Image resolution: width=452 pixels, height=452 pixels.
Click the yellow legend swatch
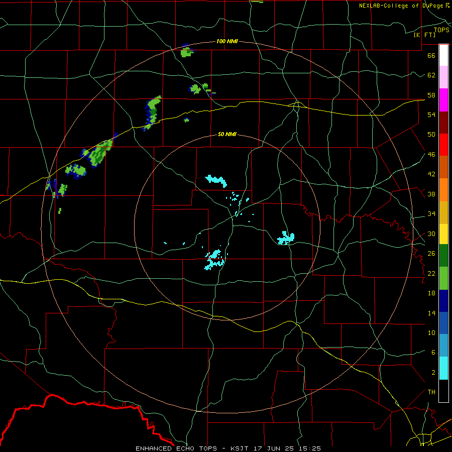point(443,234)
